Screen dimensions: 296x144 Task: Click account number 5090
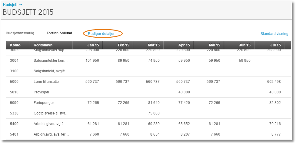(x=14, y=103)
